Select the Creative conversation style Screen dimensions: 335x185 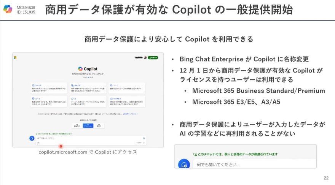pyautogui.click(x=77, y=125)
